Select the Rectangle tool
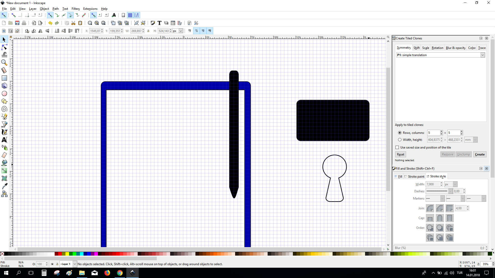This screenshot has width=495, height=278. pos(4,78)
